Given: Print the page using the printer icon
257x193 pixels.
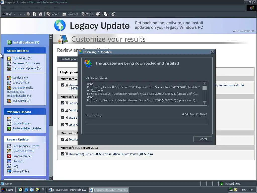Looking at the screenshot, I should coord(113,14).
